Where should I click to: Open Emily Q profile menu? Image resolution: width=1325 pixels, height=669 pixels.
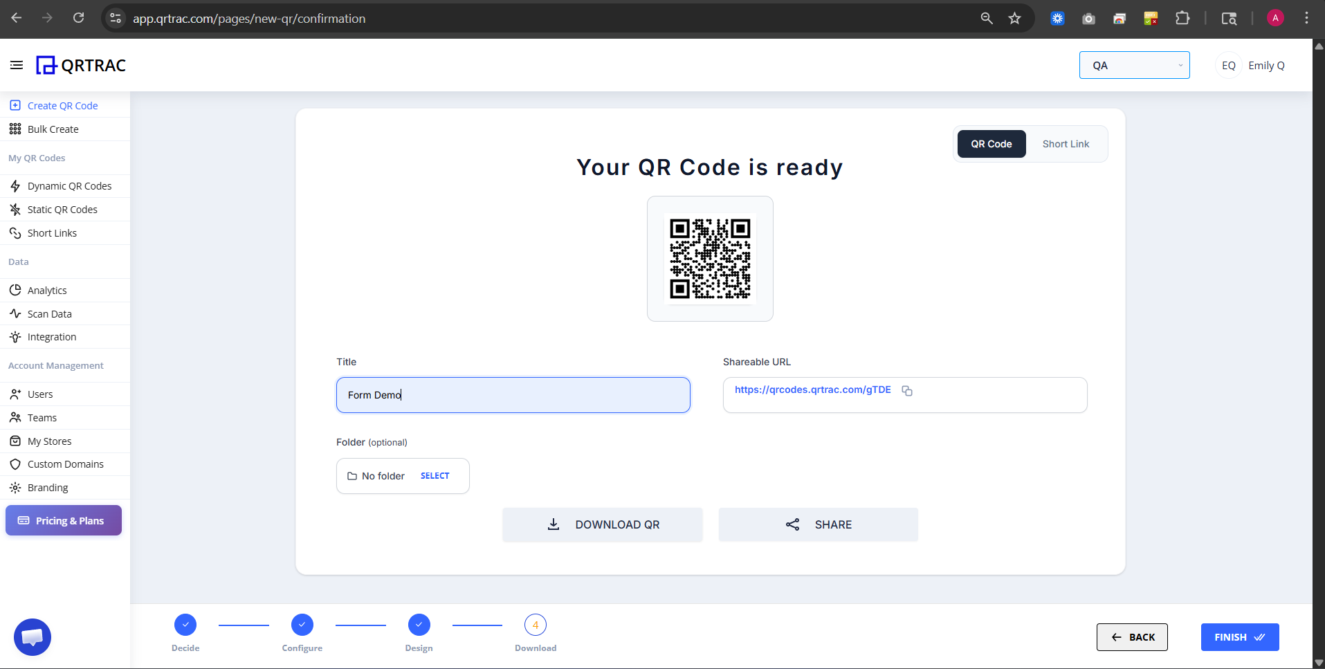[1266, 65]
